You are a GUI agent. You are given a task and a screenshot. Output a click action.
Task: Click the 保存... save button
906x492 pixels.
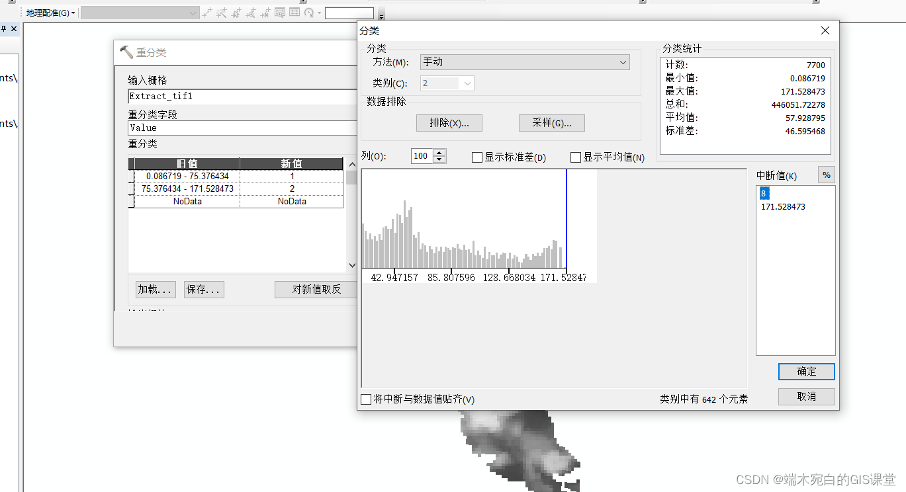(204, 290)
